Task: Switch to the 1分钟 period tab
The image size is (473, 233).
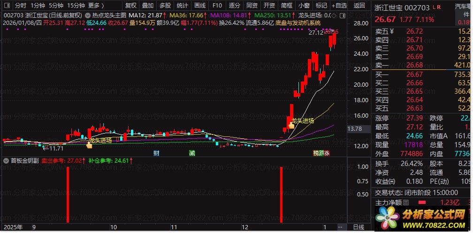Action: point(38,6)
